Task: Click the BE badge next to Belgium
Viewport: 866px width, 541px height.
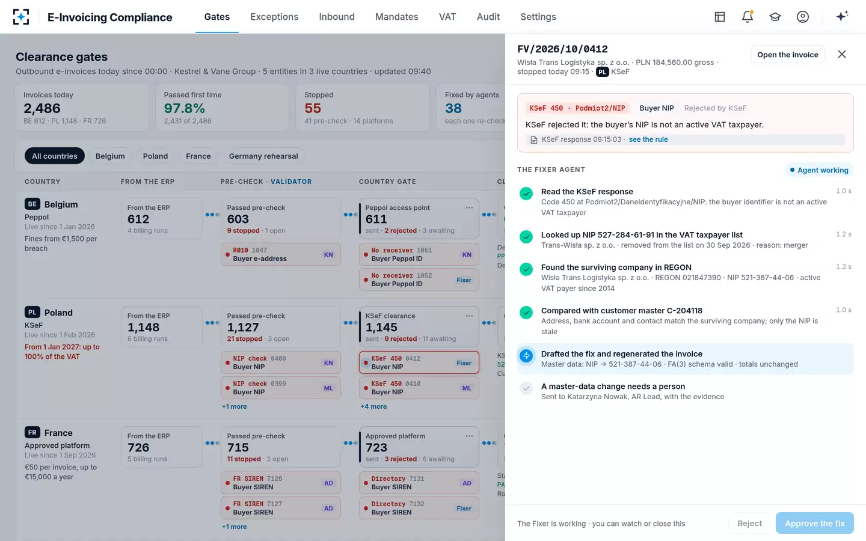Action: [32, 204]
